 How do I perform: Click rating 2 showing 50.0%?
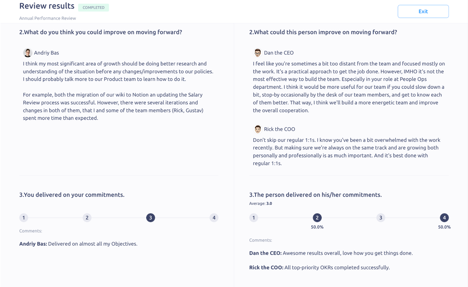tap(317, 218)
